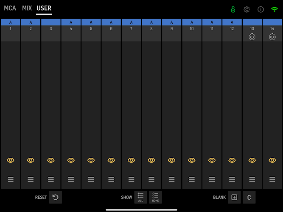Tap the green Wi-Fi status icon
283x212 pixels.
[275, 9]
